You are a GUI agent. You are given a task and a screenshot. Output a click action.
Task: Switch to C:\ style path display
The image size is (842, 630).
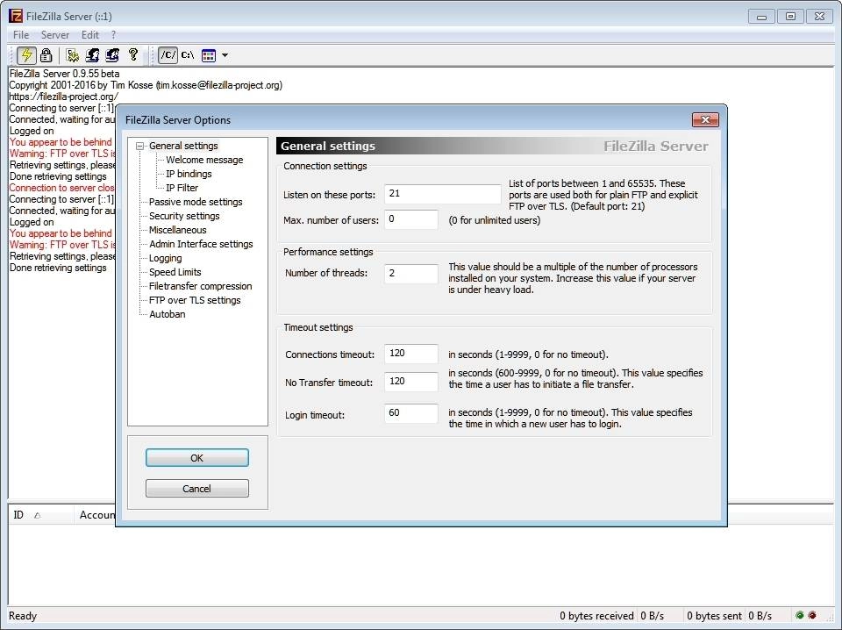188,54
